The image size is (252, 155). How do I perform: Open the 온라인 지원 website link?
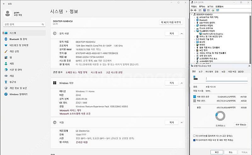(82, 142)
